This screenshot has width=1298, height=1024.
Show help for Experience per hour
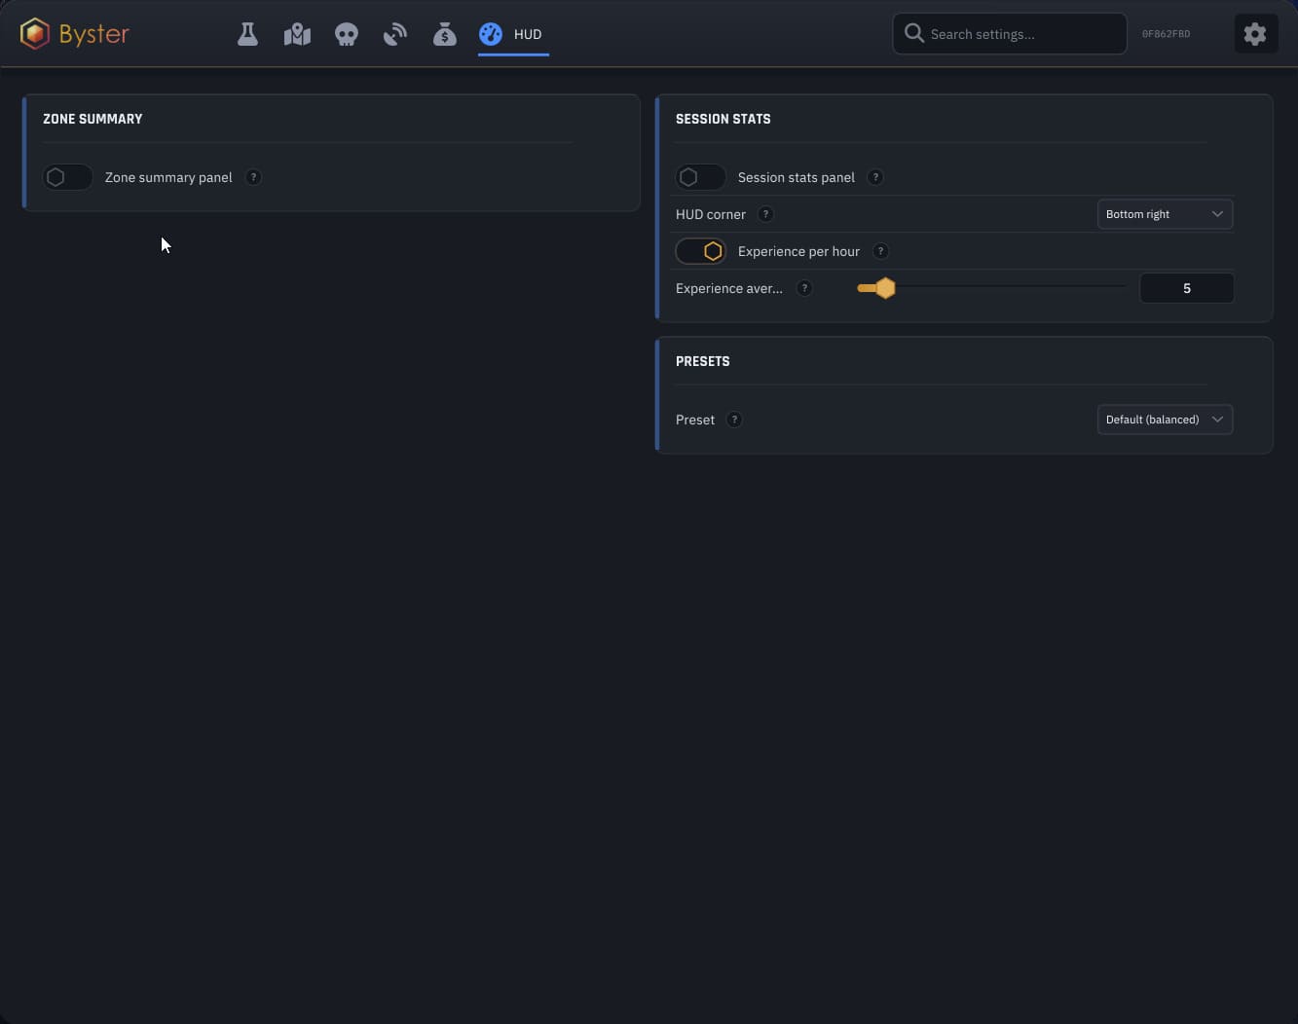[880, 251]
